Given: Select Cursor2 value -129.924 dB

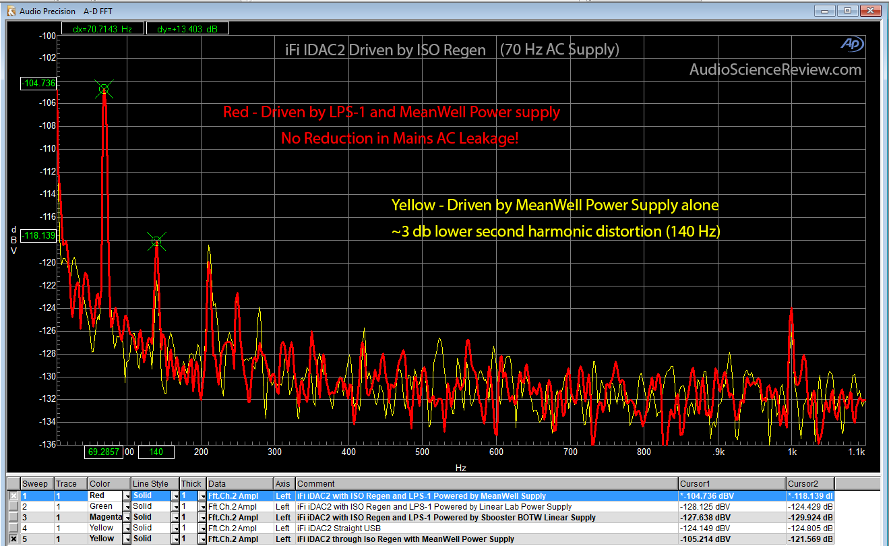Looking at the screenshot, I should tap(811, 517).
